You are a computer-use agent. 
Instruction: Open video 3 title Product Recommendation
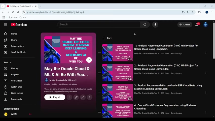pyautogui.click(x=168, y=87)
